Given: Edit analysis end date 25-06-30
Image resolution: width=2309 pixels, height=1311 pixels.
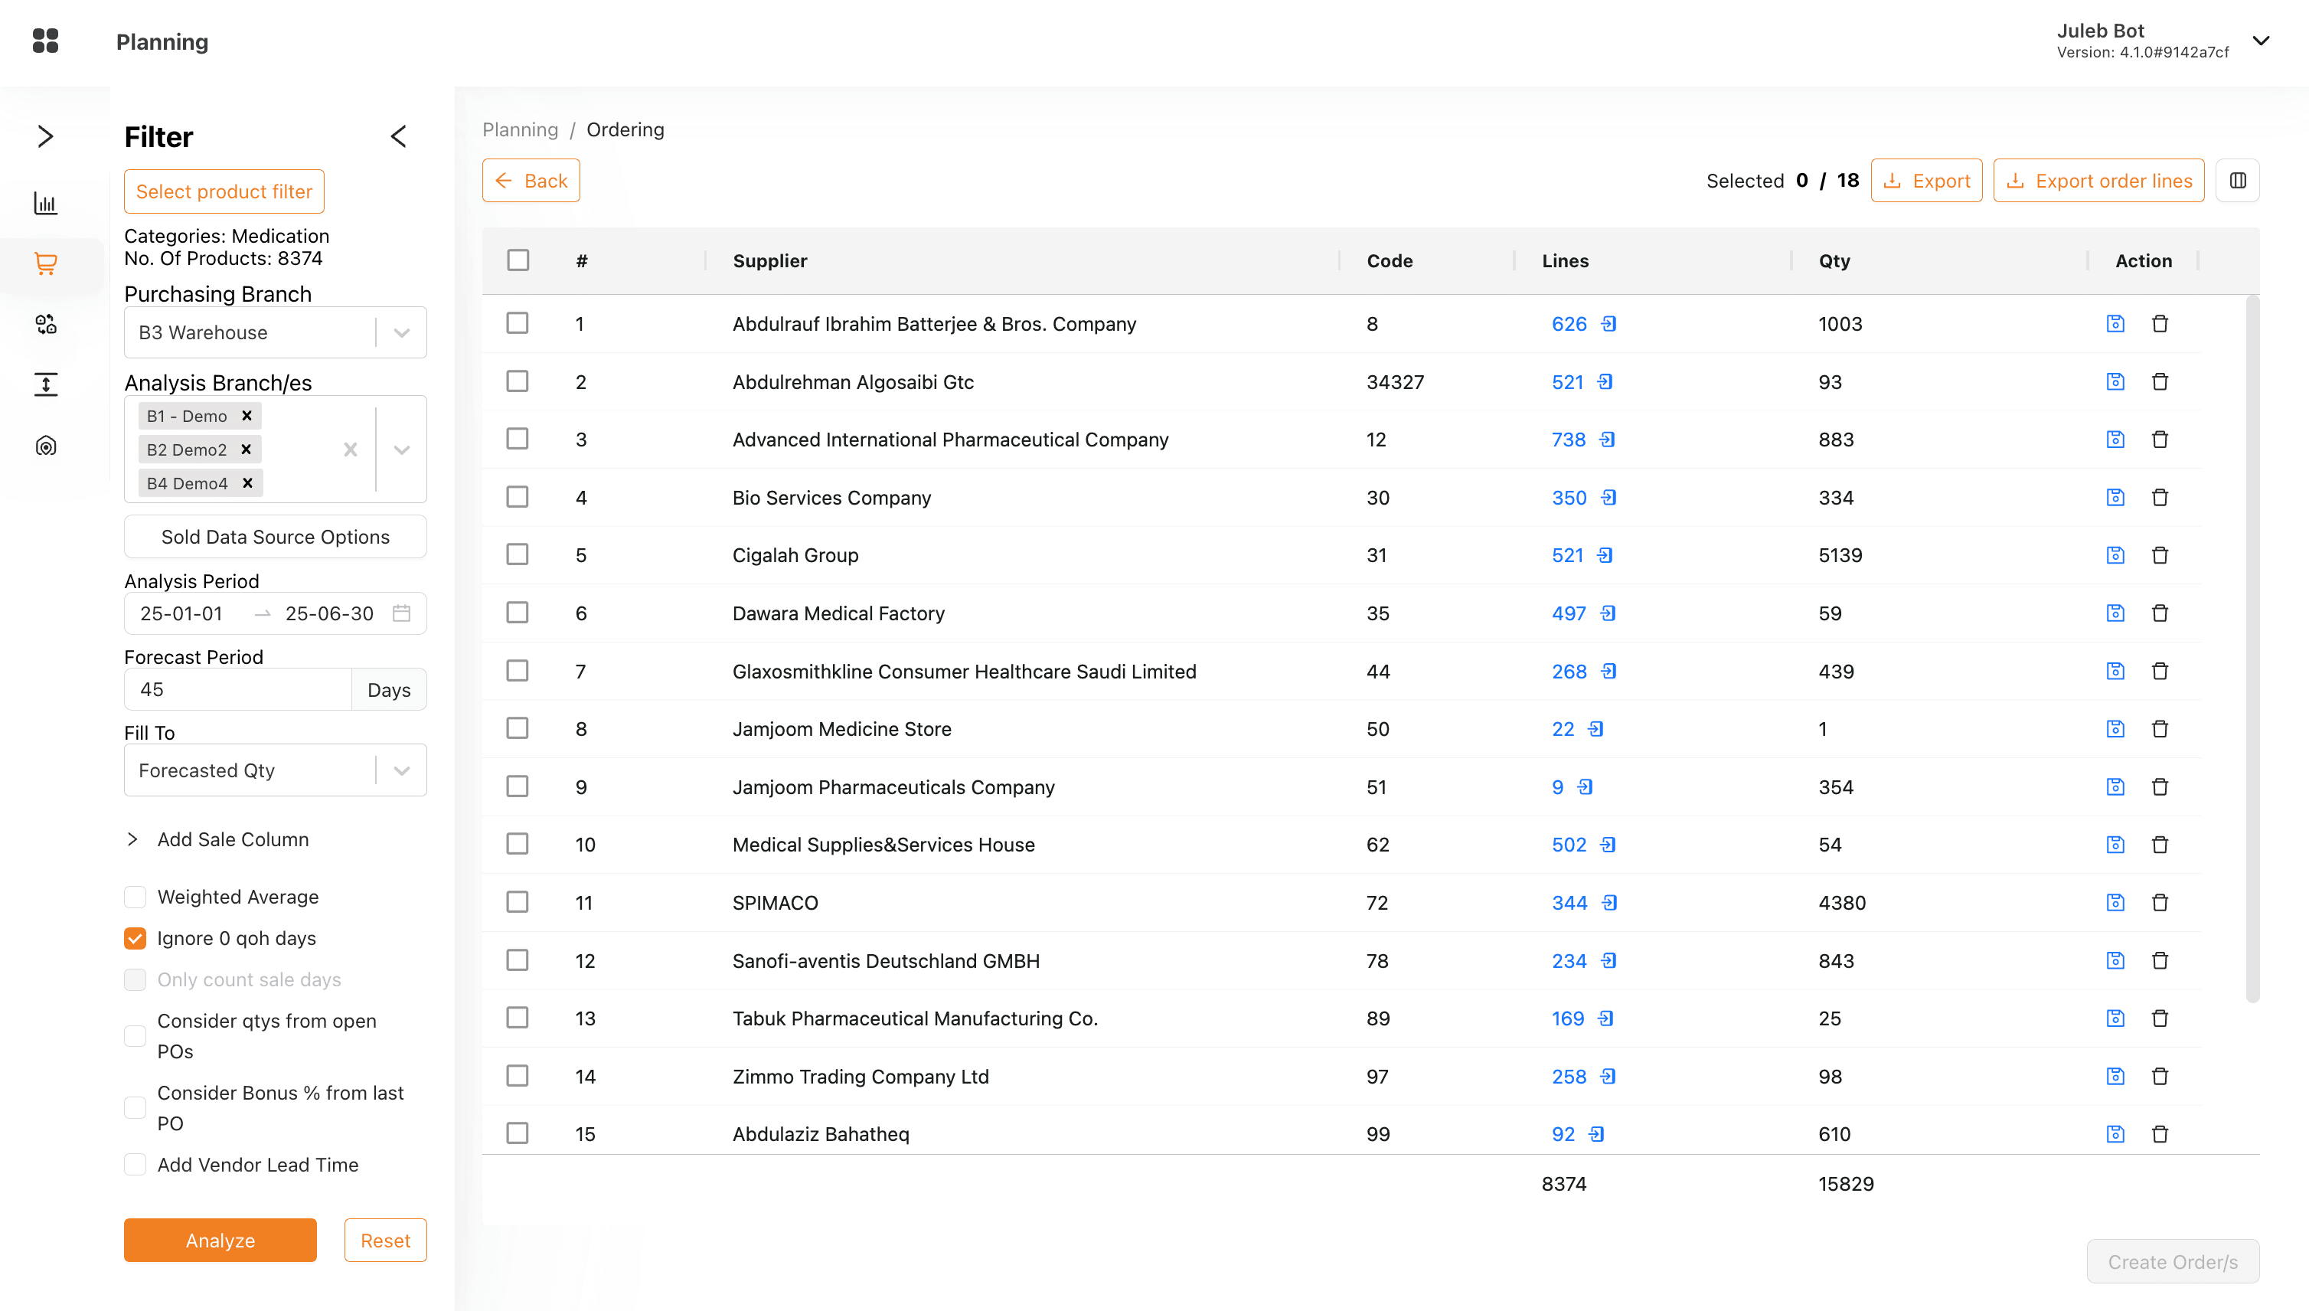Looking at the screenshot, I should pos(329,613).
